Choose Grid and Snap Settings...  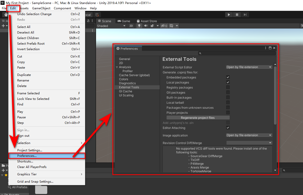(47, 181)
